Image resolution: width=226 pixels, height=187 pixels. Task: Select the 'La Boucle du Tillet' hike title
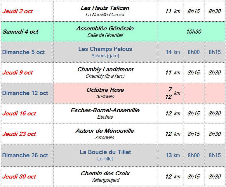click(x=105, y=152)
